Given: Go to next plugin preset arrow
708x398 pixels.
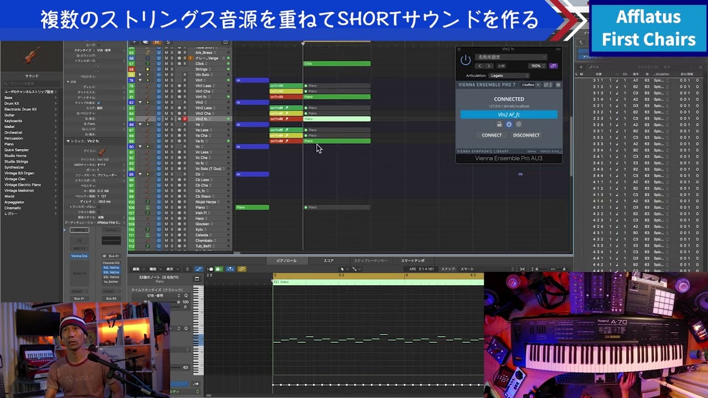Looking at the screenshot, I should tap(488, 66).
